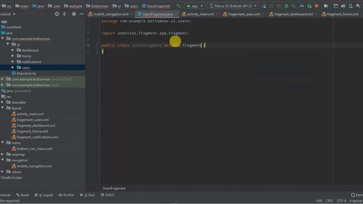Place cursor on the import Fragment line
This screenshot has height=204, width=363.
145,33
